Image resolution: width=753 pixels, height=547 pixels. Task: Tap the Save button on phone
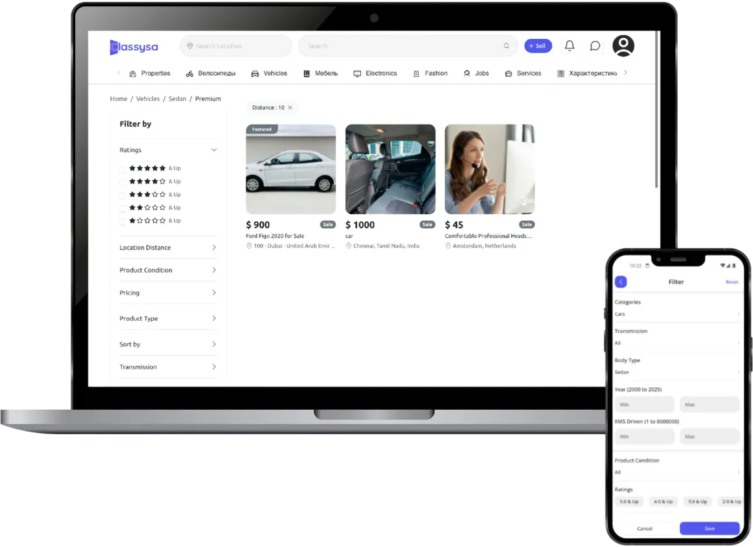[710, 528]
